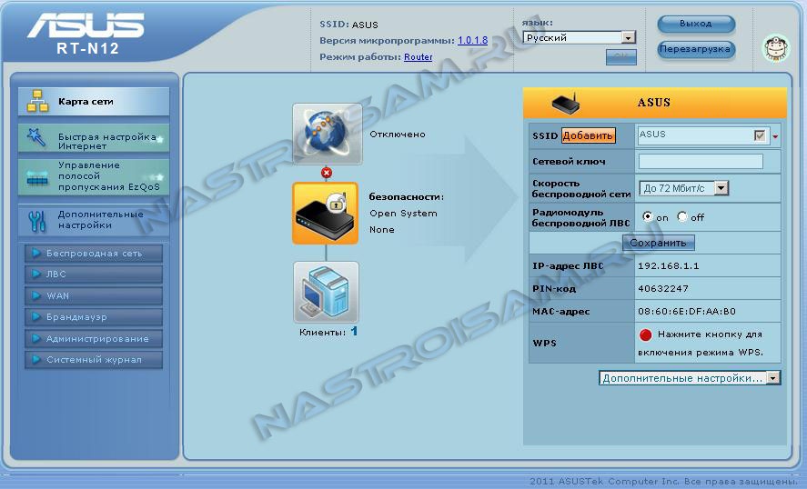Open the language dropdown

[x=628, y=38]
